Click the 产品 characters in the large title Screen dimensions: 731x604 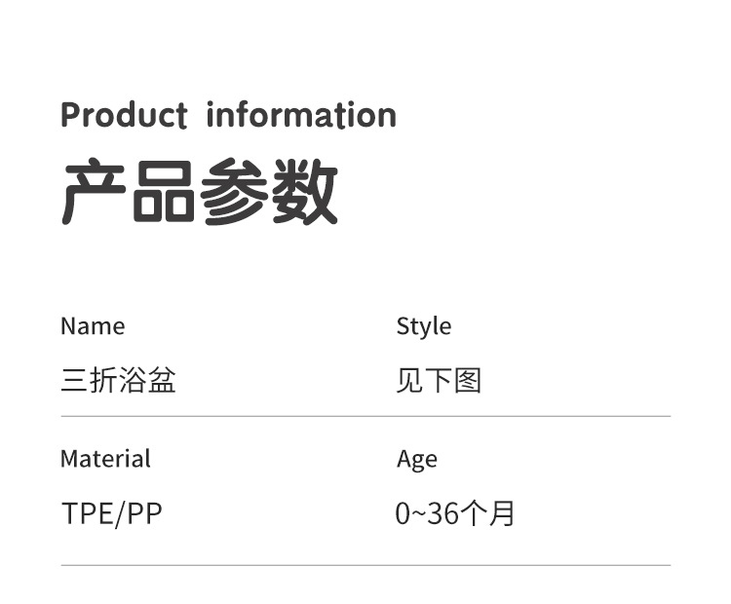click(x=130, y=192)
